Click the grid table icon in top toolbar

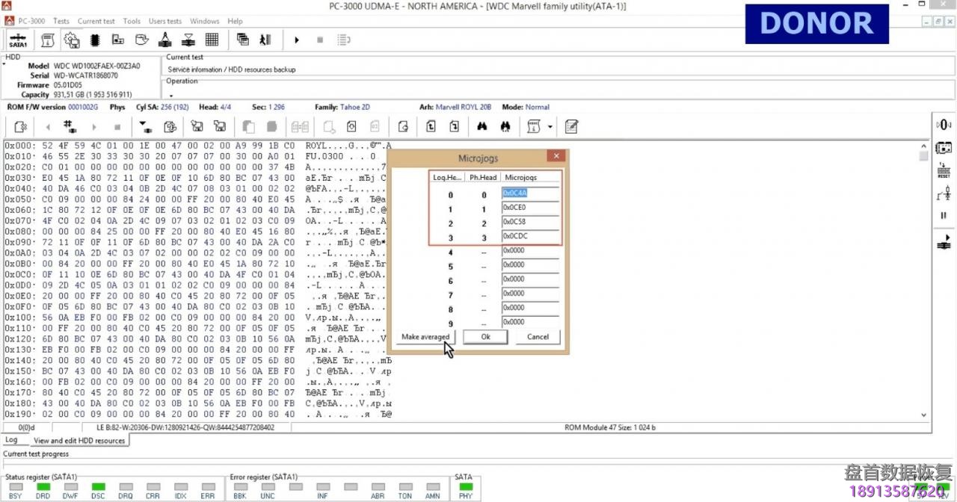(212, 40)
